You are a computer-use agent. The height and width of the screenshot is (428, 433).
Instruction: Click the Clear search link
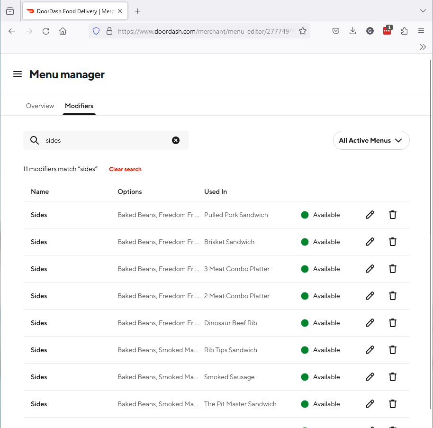coord(125,169)
